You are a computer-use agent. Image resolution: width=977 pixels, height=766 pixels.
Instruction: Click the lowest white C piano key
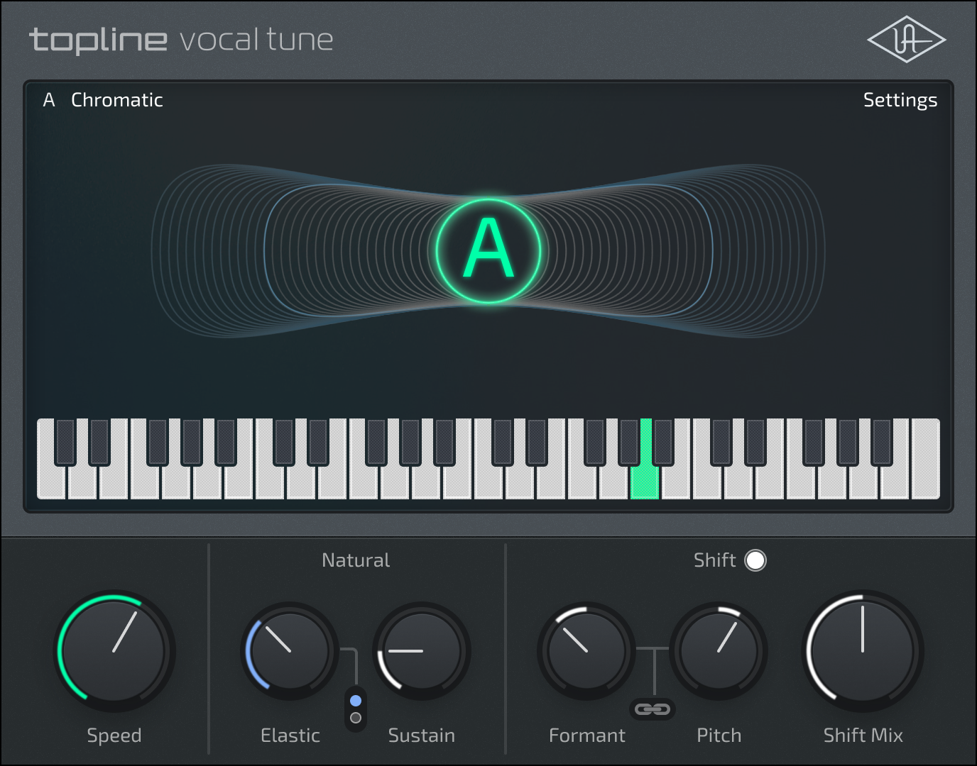pos(51,482)
